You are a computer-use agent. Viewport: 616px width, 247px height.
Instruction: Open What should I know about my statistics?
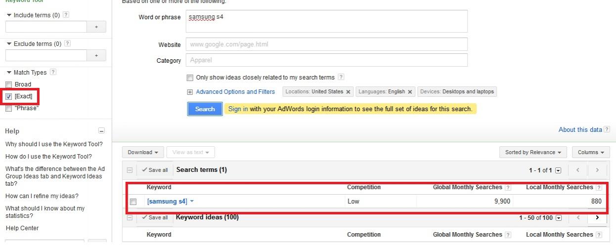45,212
